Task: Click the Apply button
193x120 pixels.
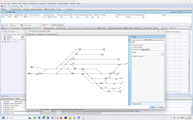Action: click(x=152, y=107)
